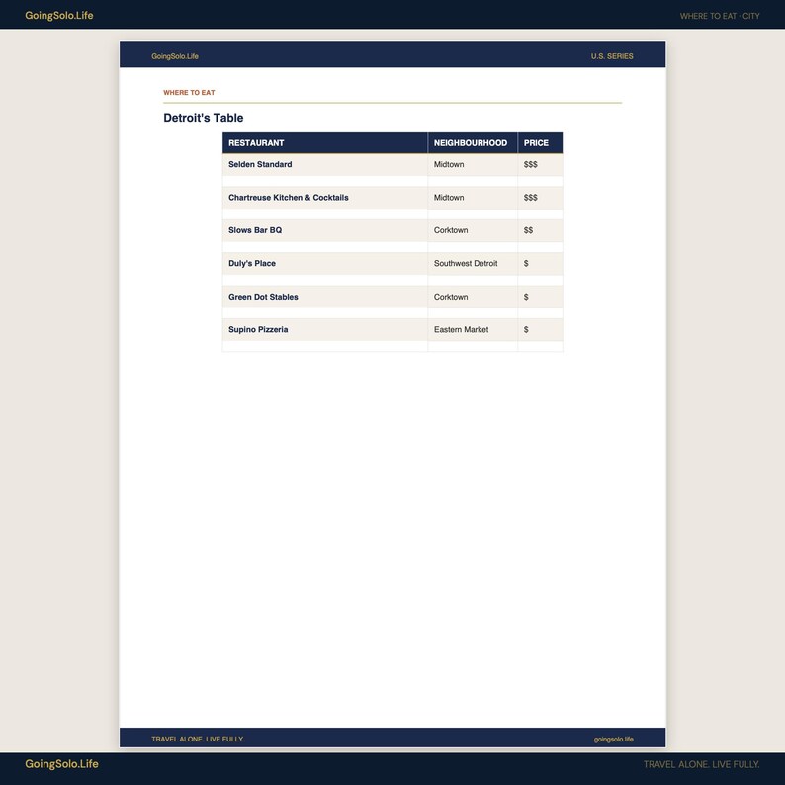Click the 'WHERE TO EAT · CITY' header text
This screenshot has height=785, width=785.
[720, 16]
